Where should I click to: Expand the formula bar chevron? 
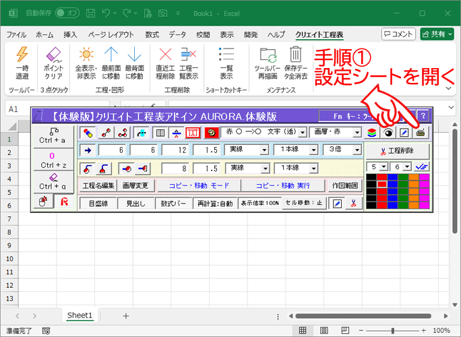451,107
